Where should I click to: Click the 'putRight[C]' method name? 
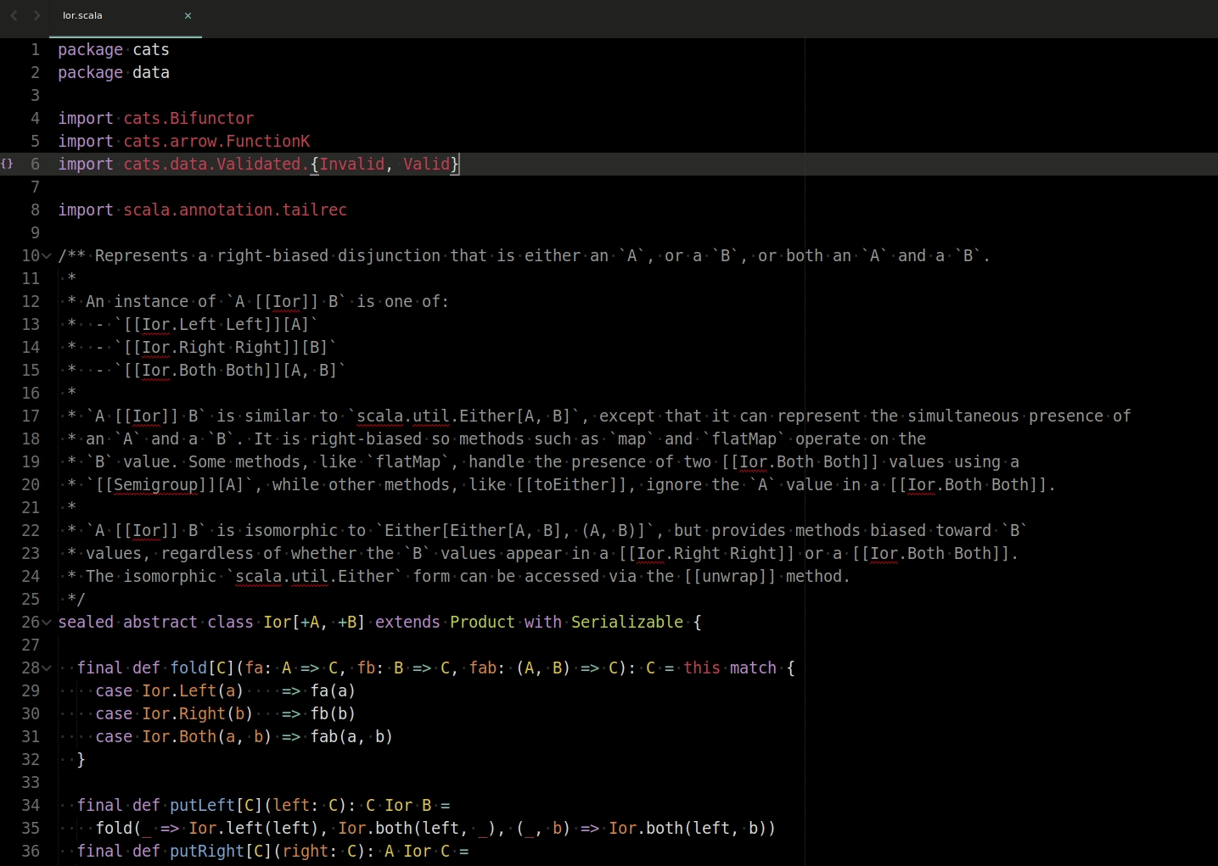(221, 851)
